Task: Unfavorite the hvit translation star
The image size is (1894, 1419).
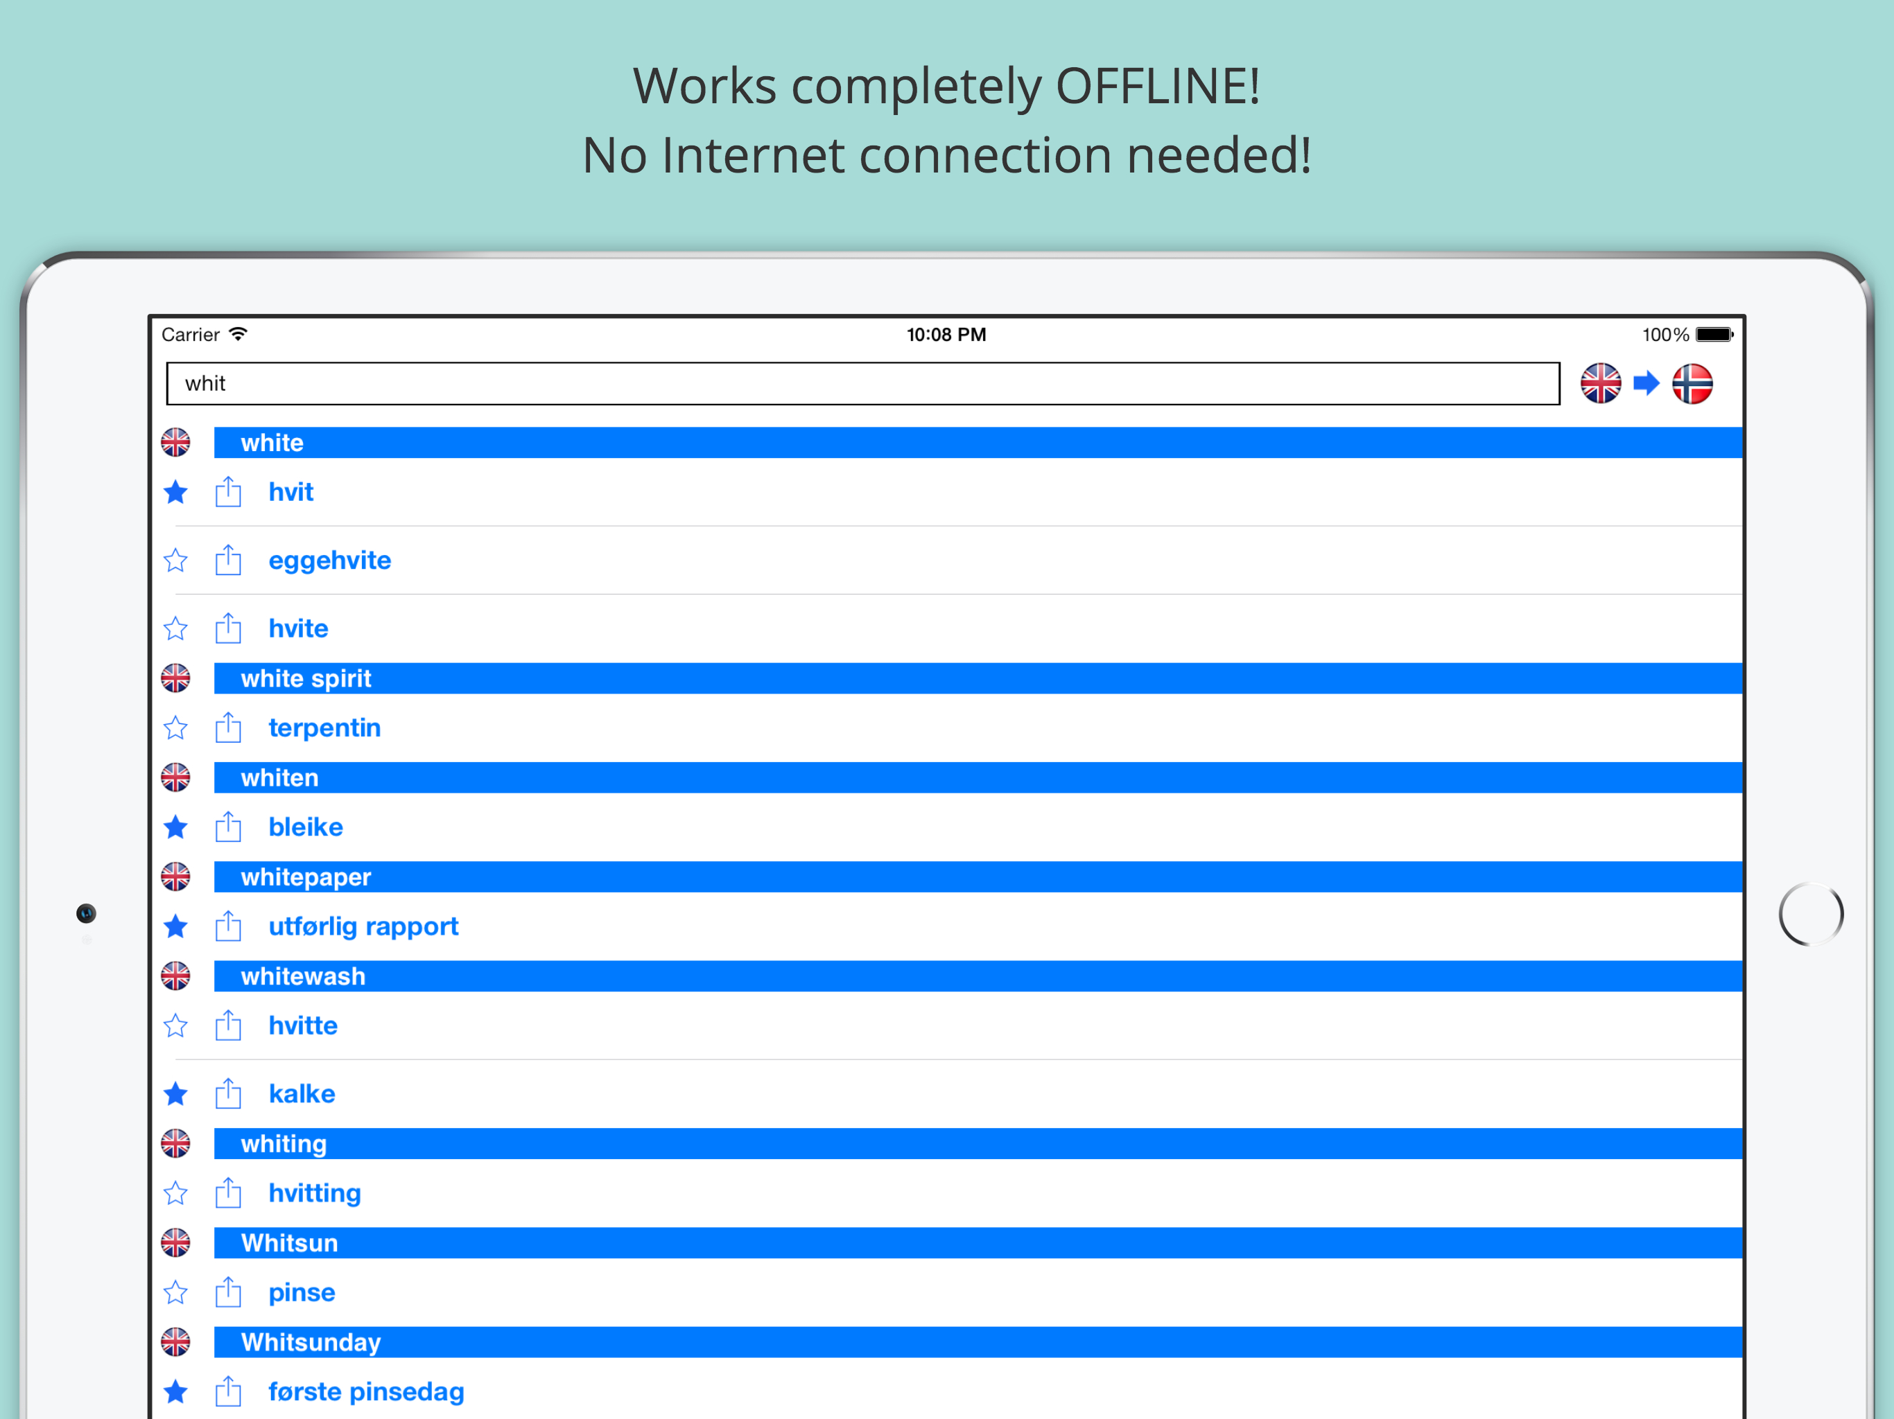Action: (x=176, y=492)
